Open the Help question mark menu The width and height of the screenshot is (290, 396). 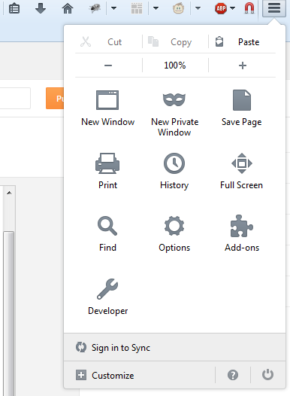233,375
